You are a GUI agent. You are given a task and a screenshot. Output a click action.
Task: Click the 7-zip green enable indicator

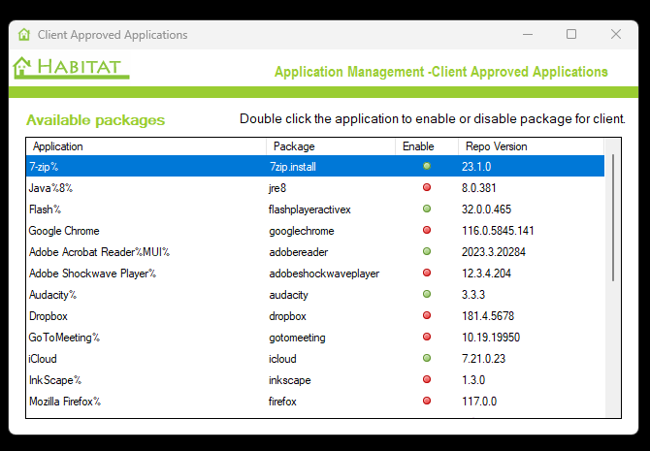[426, 166]
